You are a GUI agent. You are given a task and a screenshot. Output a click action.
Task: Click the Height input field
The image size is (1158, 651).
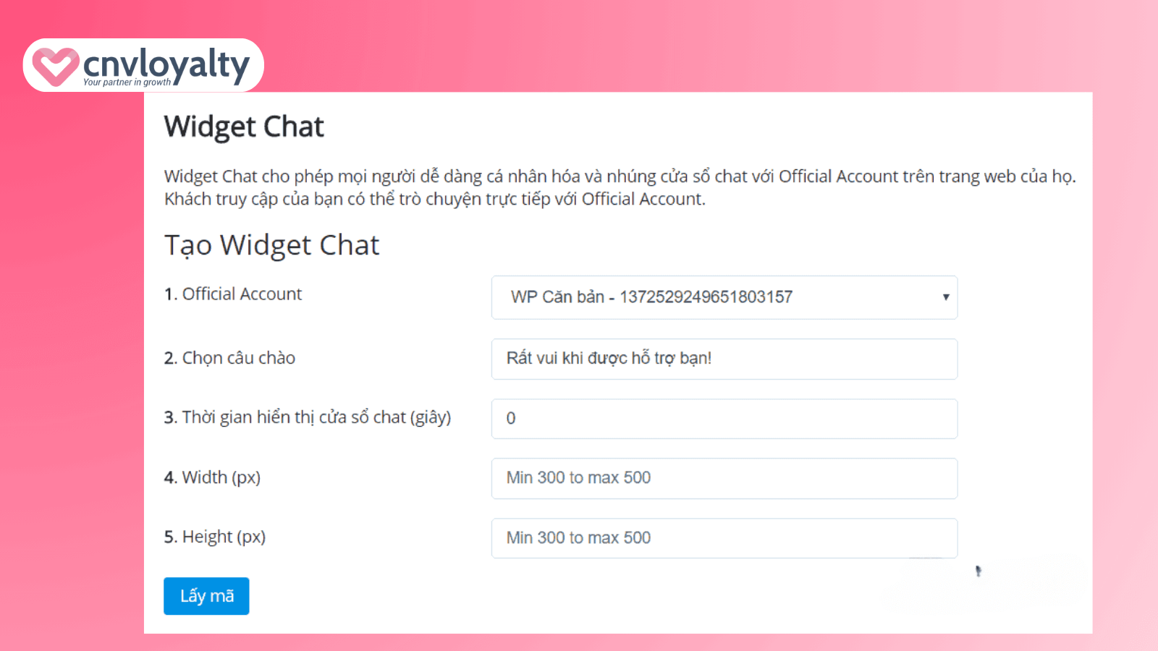(x=724, y=537)
